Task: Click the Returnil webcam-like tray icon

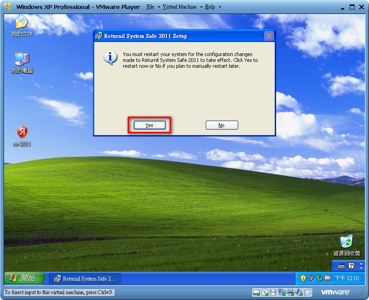Action: point(311,278)
